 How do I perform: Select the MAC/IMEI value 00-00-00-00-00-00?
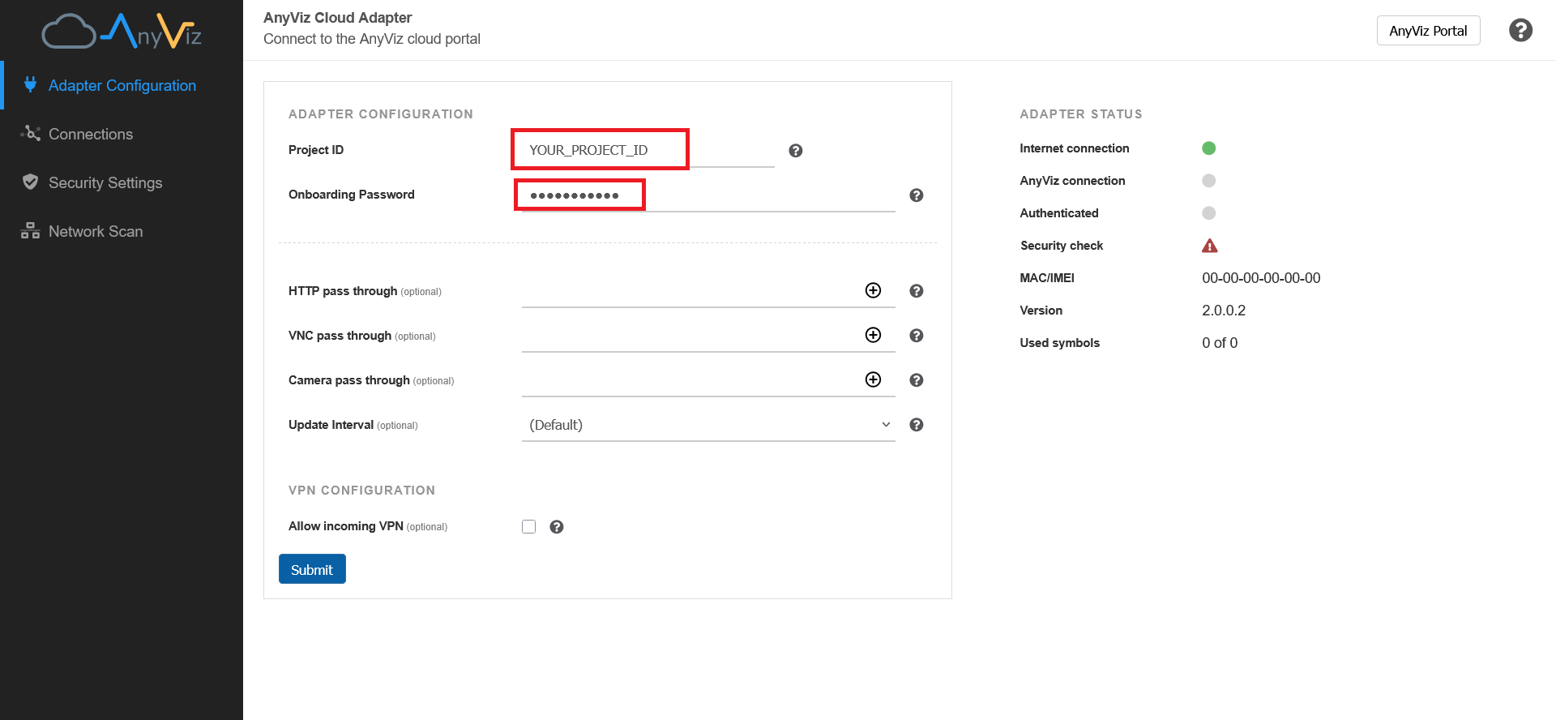point(1261,278)
